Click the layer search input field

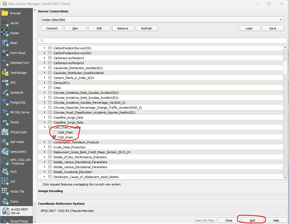[163, 40]
